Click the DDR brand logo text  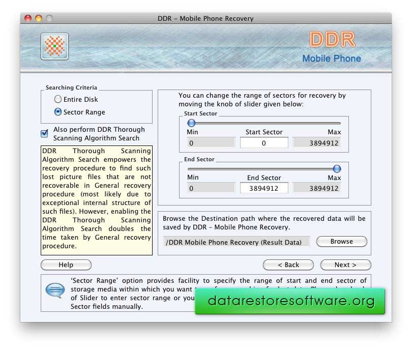(x=332, y=39)
